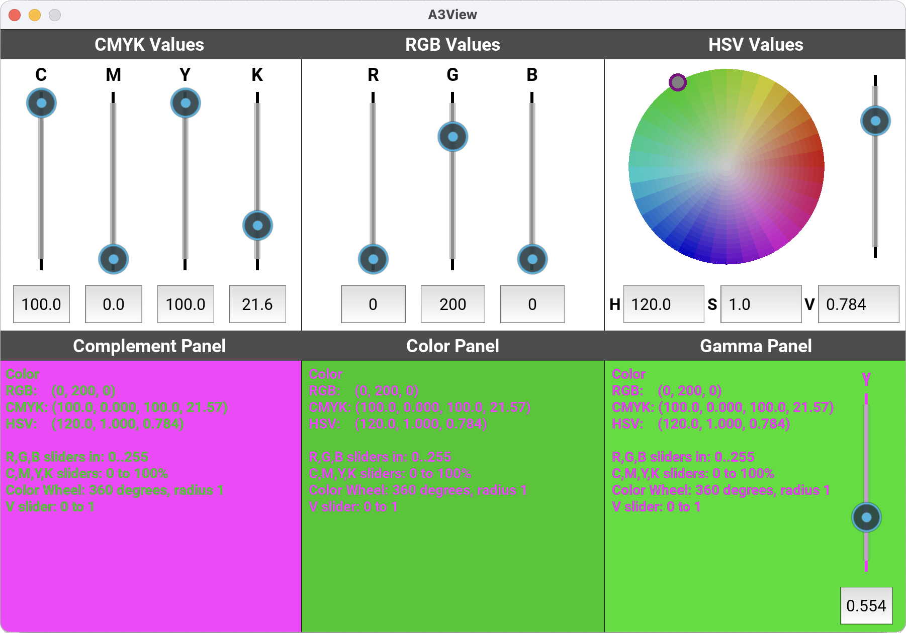Click the HSV value slider knob
Screen dimensions: 906x633
tap(875, 121)
